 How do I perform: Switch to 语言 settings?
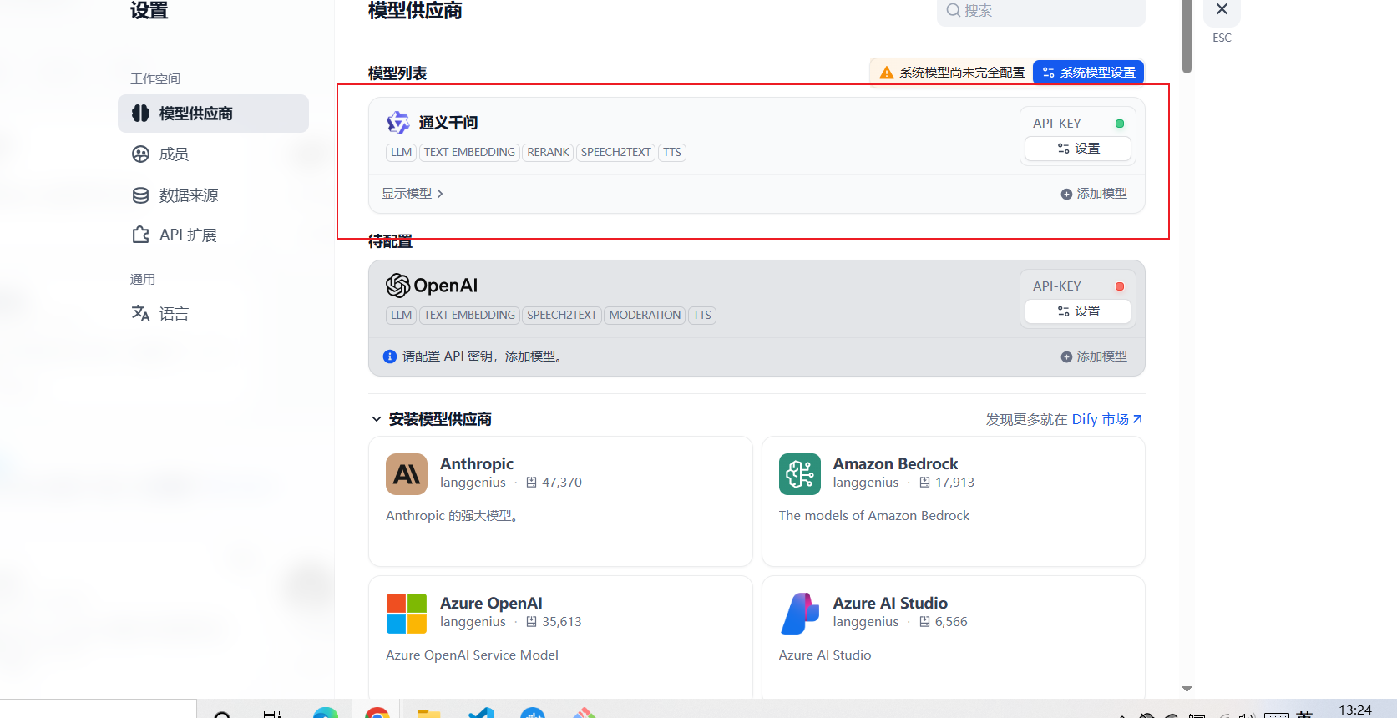click(x=174, y=314)
